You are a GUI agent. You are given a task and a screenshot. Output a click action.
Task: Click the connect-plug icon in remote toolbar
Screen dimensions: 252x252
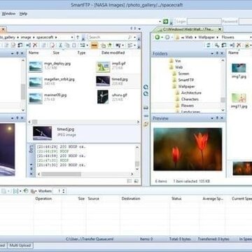point(28,45)
